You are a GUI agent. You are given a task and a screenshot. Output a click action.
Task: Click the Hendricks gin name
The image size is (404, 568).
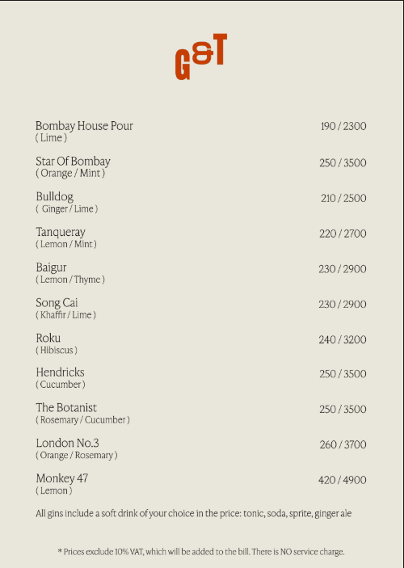tap(60, 372)
